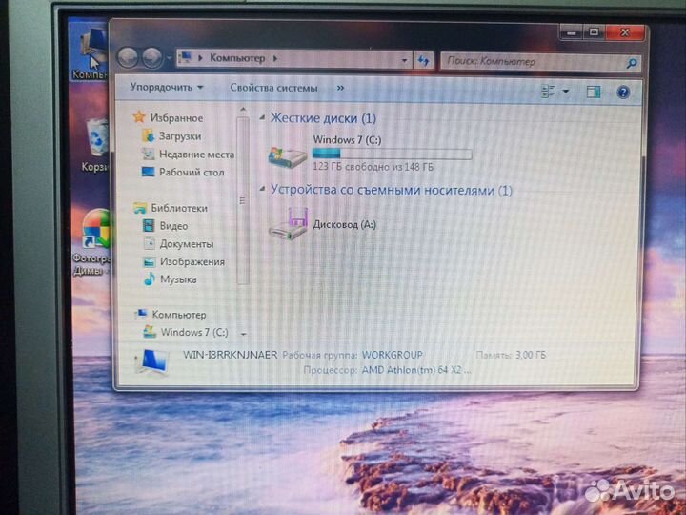
Task: Click Компьютер breadcrumb in address bar
Action: 237,58
